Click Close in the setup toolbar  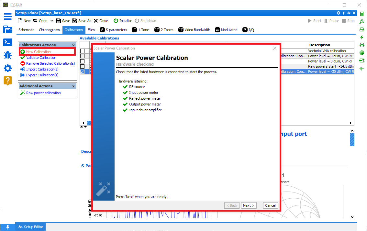tap(101, 21)
